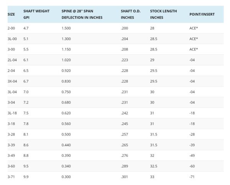
Task: Select the 1.500 spine deflection value
Action: [66, 28]
